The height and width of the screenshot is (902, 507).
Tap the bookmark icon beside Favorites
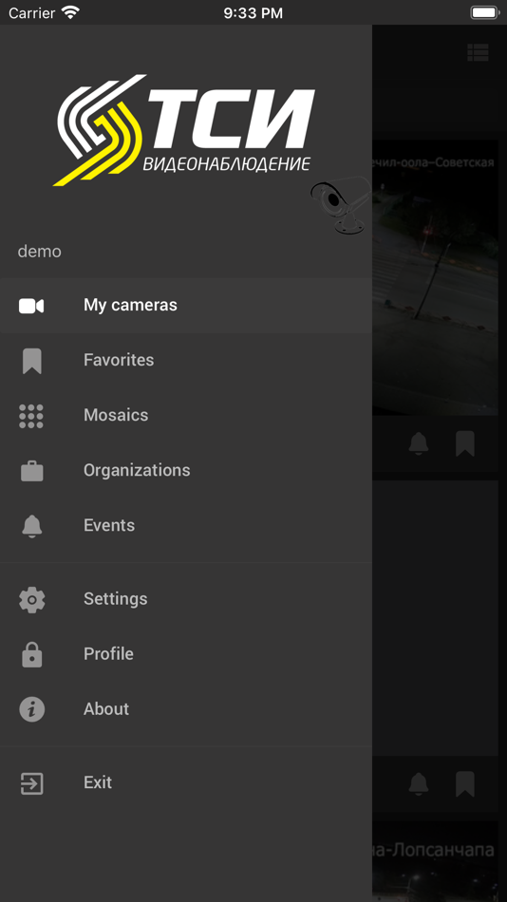tap(31, 361)
